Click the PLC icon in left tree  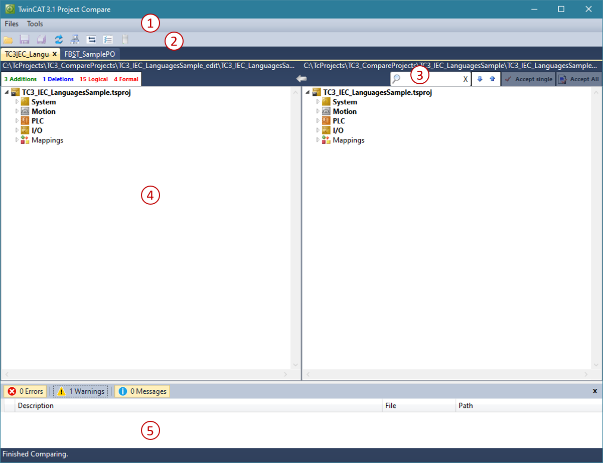click(x=25, y=121)
